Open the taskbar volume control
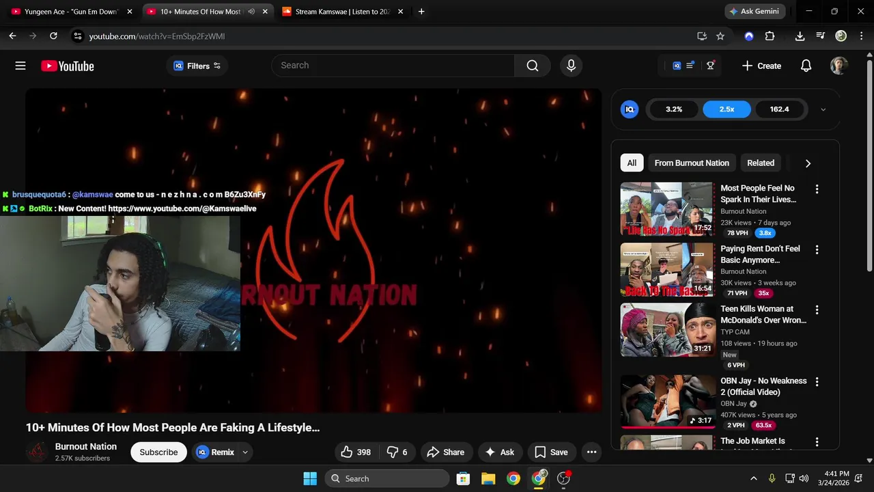Viewport: 874px width, 492px height. point(804,478)
